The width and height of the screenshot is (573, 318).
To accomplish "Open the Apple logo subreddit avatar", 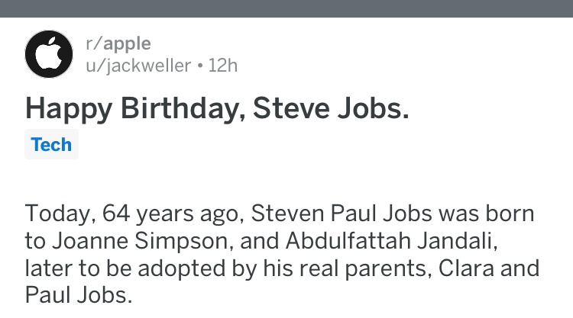I will 49,54.
